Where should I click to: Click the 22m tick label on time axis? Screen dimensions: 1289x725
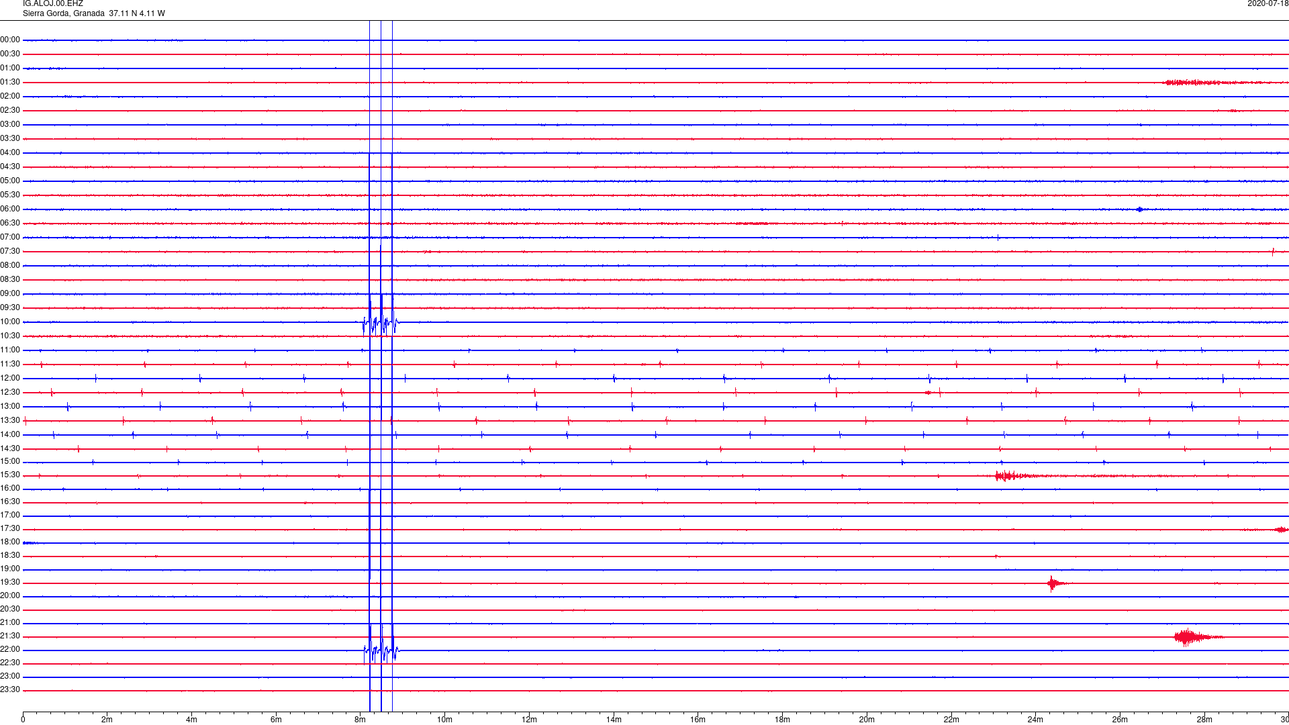tap(951, 720)
